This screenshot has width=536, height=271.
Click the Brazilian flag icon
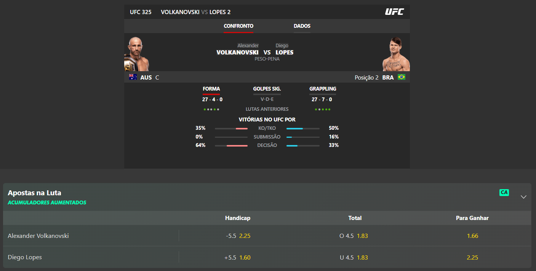[401, 77]
